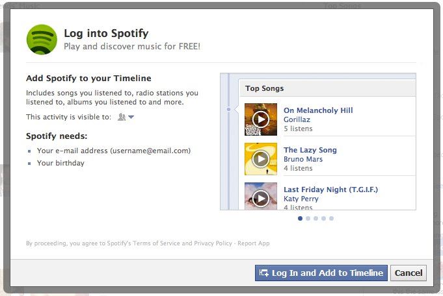Click the Katy Perry artist link
Viewport: 443px width, 296px height.
(x=301, y=199)
